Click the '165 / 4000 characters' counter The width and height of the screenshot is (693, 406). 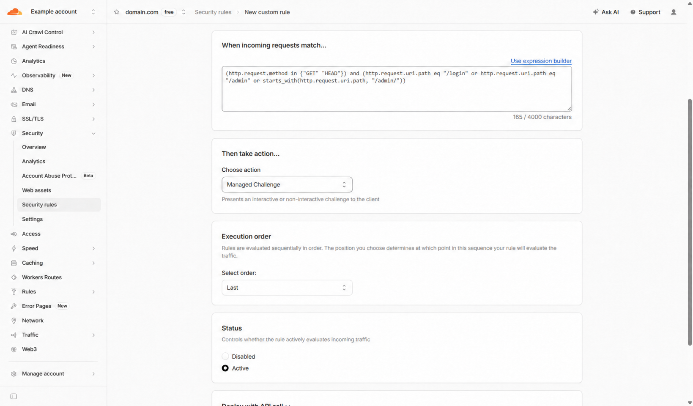click(542, 117)
